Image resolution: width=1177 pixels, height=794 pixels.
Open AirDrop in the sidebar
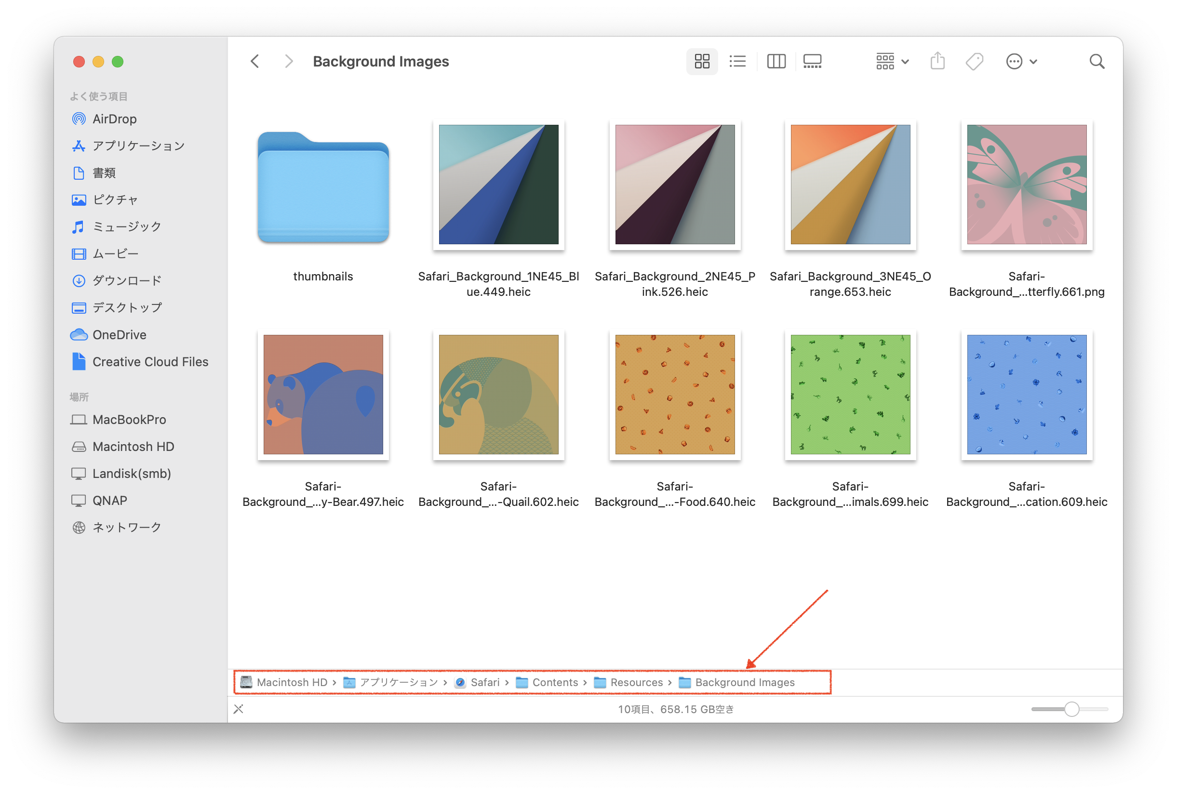coord(114,119)
